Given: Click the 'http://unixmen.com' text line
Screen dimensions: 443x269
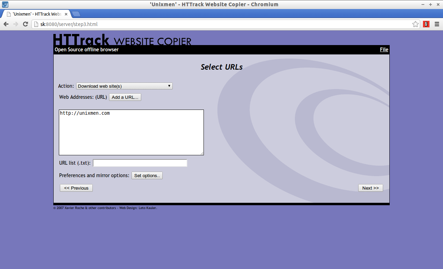Looking at the screenshot, I should 85,113.
